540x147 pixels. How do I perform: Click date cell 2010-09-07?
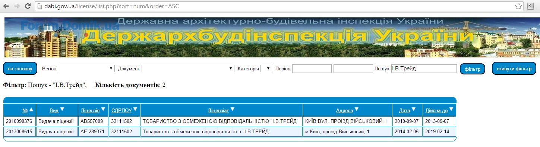point(407,121)
